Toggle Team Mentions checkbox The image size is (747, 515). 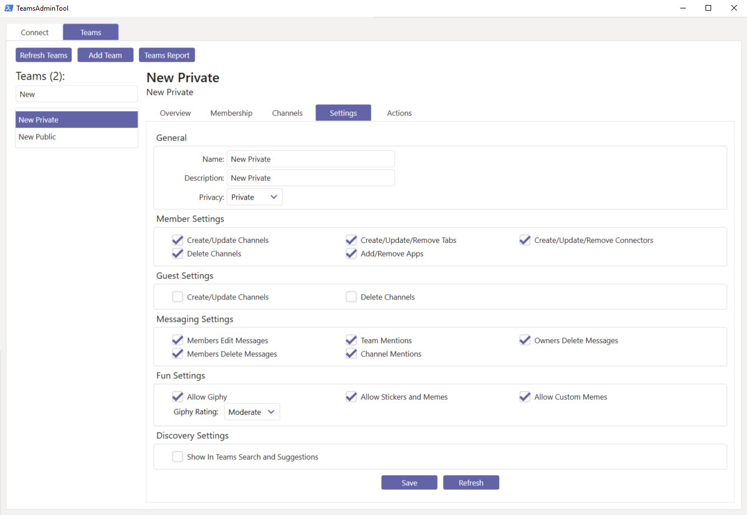[x=351, y=340]
